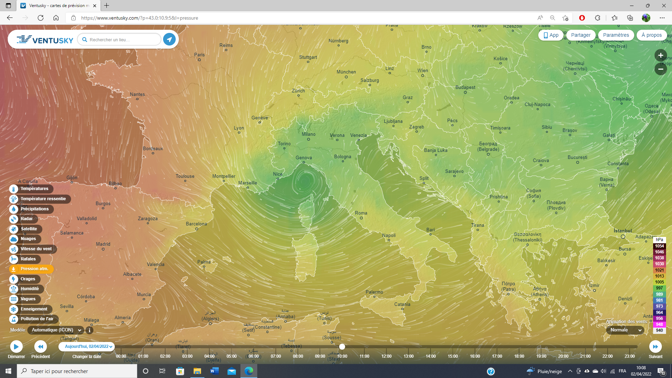Screen dimensions: 672x378
Task: Switch to Nuages layer label
Action: click(x=28, y=239)
